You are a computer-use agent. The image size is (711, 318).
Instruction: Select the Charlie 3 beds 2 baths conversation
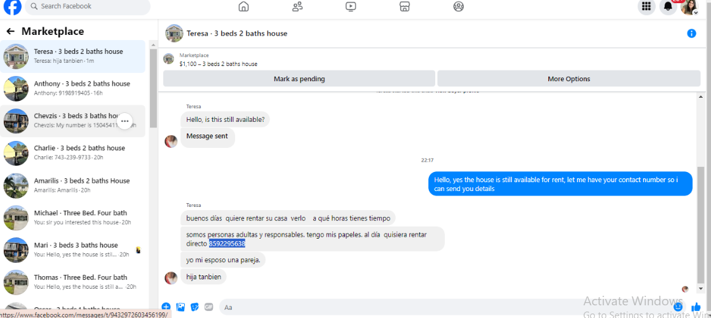click(x=72, y=153)
